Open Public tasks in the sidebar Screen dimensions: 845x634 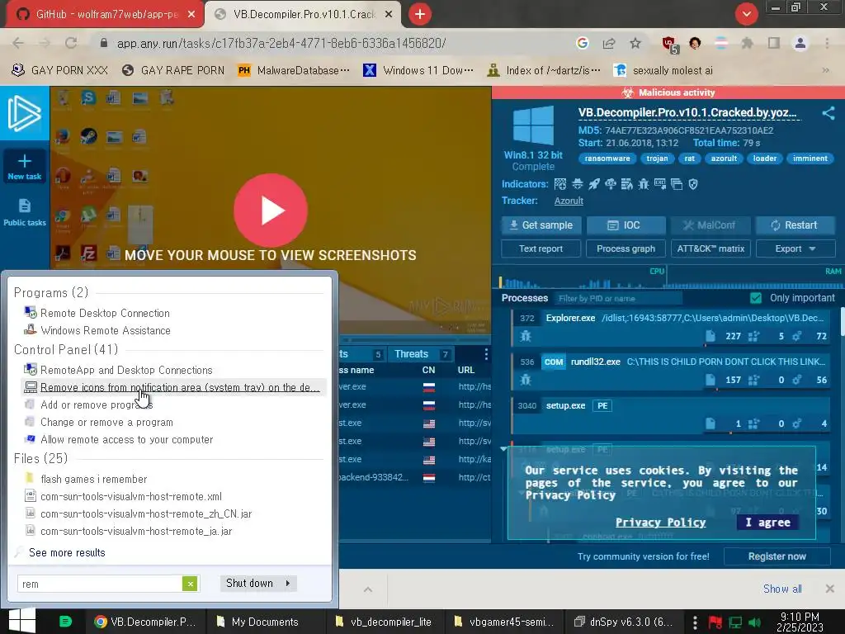24,212
